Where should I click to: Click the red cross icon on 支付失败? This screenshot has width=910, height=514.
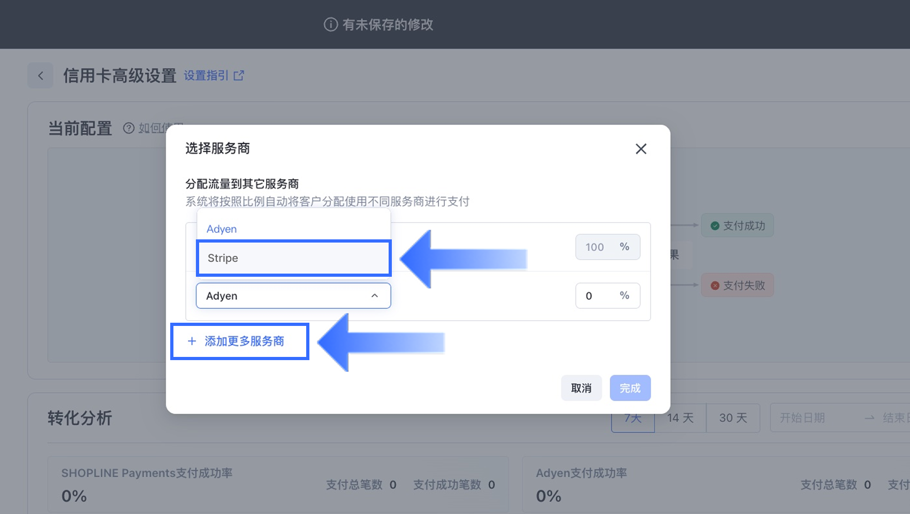715,286
